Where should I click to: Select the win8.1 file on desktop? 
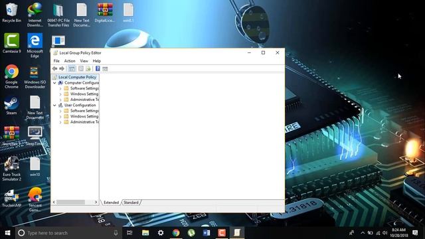[x=128, y=13]
